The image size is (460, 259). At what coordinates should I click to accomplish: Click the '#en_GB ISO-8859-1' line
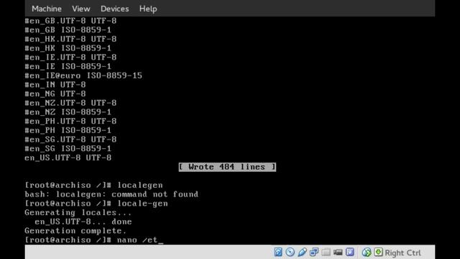tap(68, 30)
